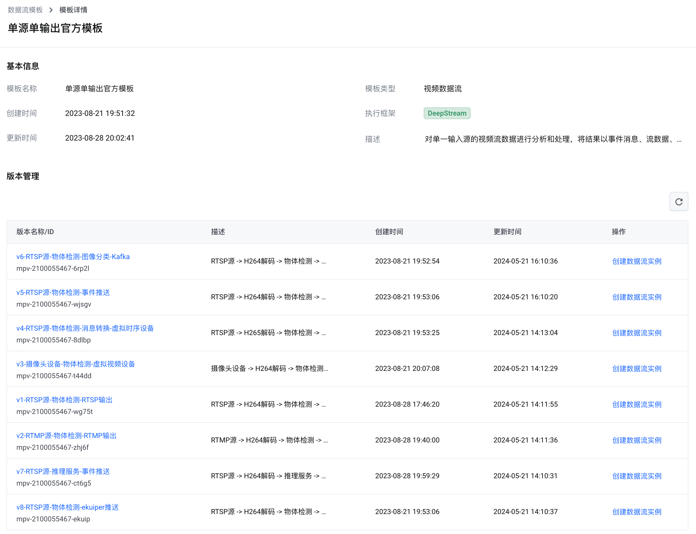
Task: Click updated time 2024-05-21 14:13:04
Action: [525, 333]
